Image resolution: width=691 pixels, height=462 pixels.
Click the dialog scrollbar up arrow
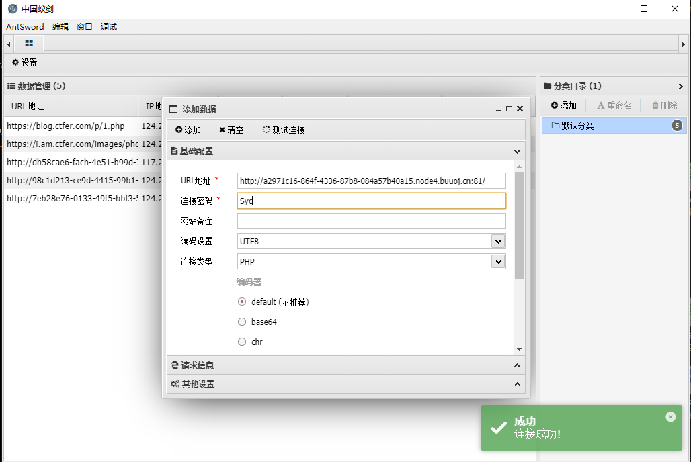point(519,167)
